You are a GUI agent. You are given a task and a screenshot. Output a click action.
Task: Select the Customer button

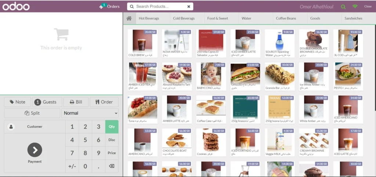[x=35, y=127]
